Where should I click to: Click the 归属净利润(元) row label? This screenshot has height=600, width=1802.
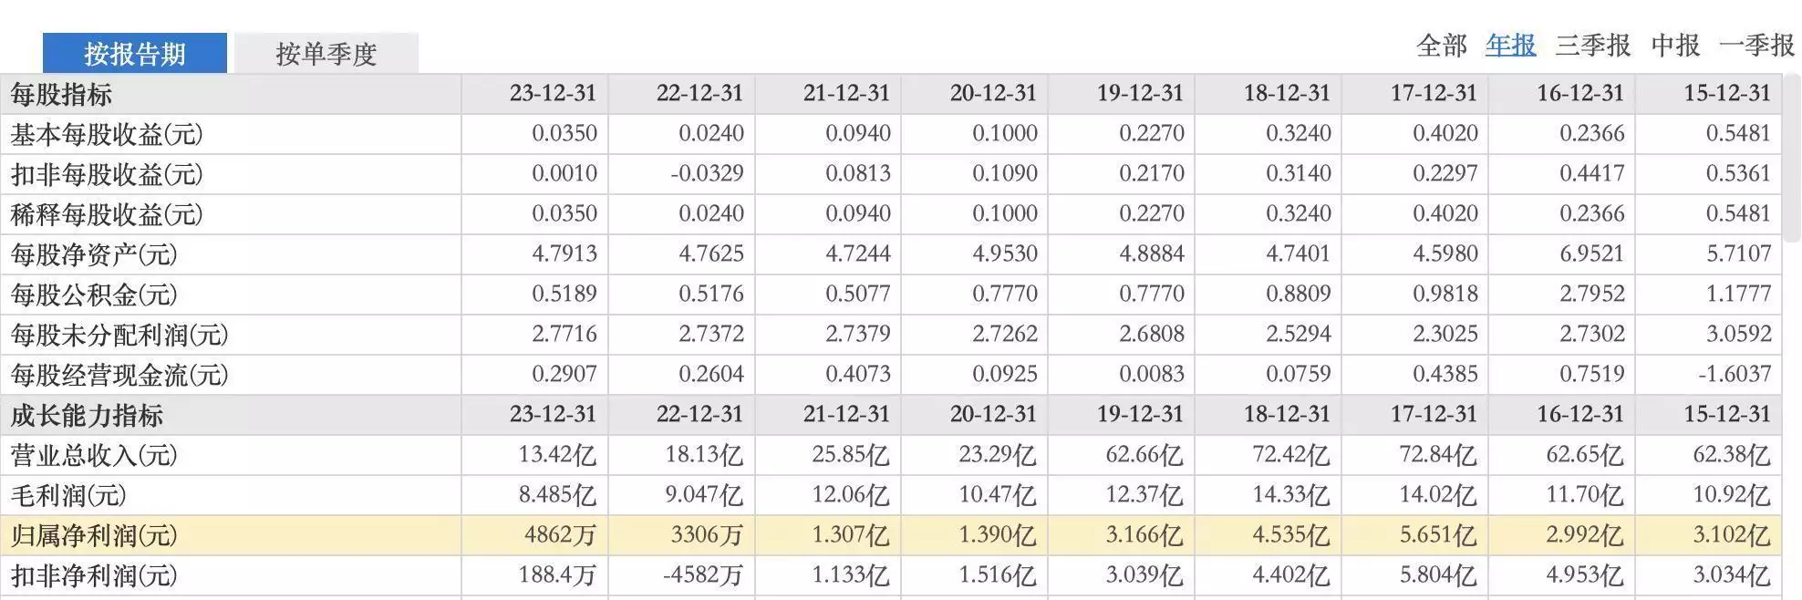(x=94, y=535)
